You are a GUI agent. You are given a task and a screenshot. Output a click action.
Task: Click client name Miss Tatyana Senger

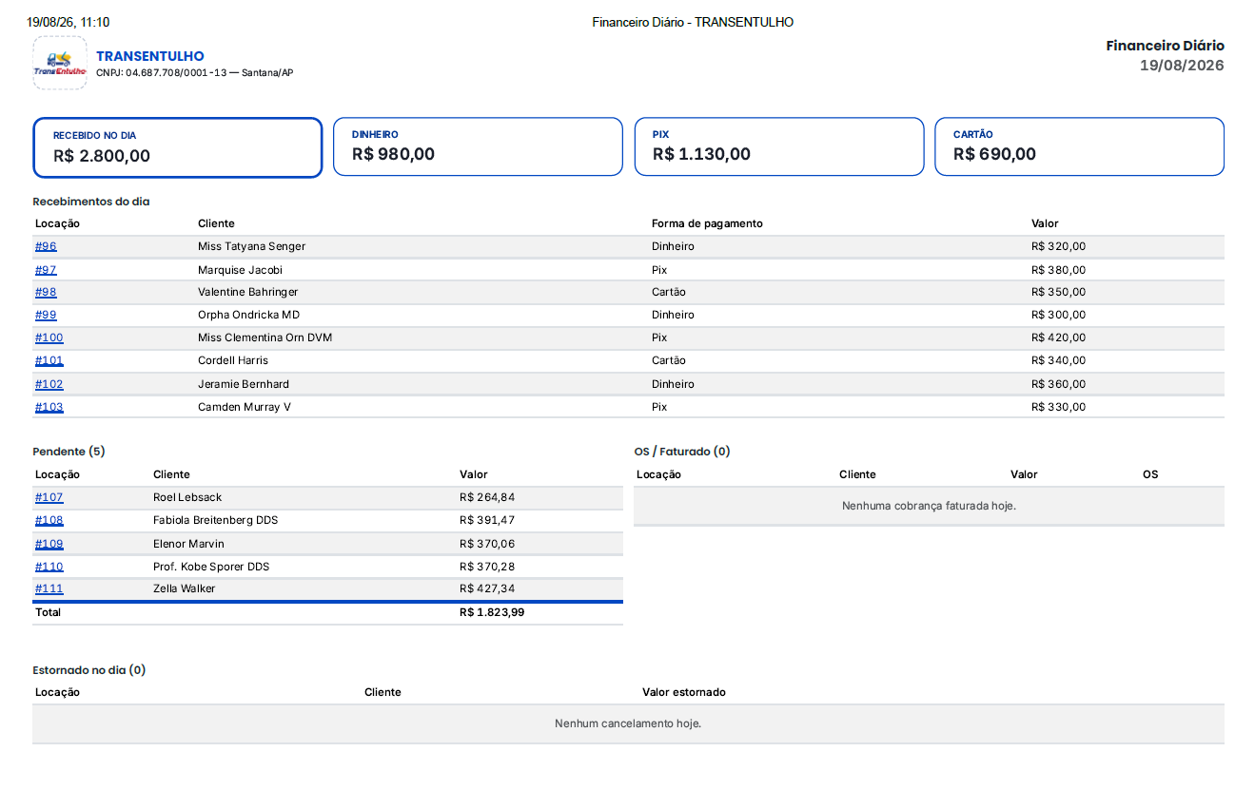pyautogui.click(x=252, y=246)
